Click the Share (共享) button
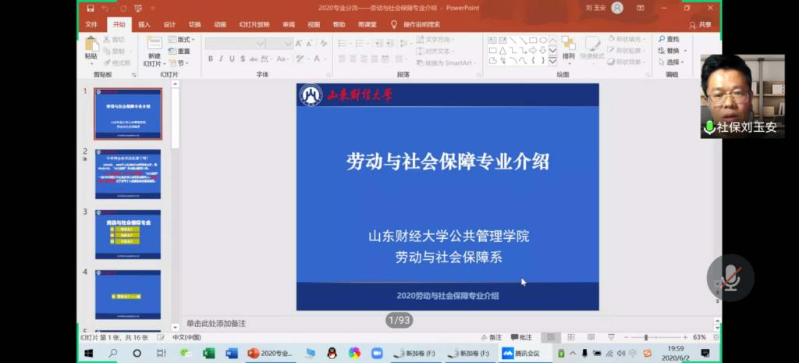The image size is (799, 363). pyautogui.click(x=701, y=24)
